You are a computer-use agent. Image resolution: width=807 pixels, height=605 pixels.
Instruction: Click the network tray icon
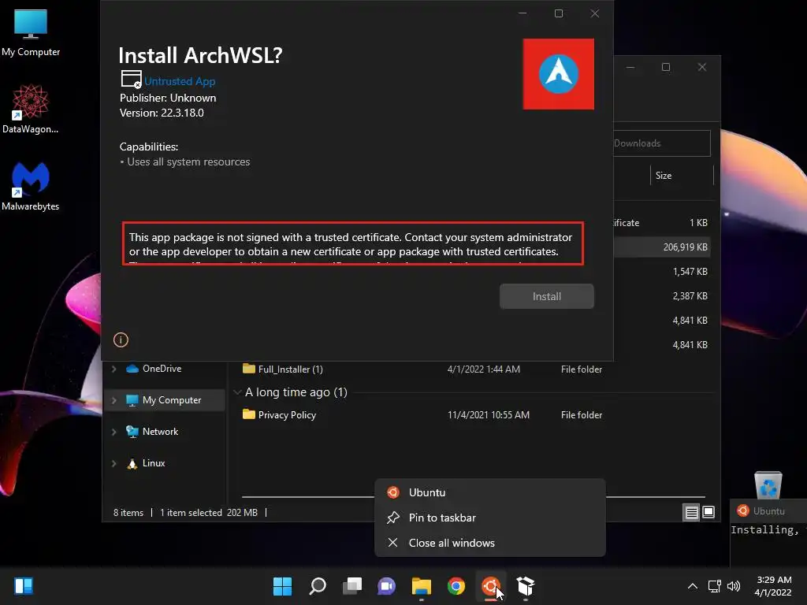714,586
